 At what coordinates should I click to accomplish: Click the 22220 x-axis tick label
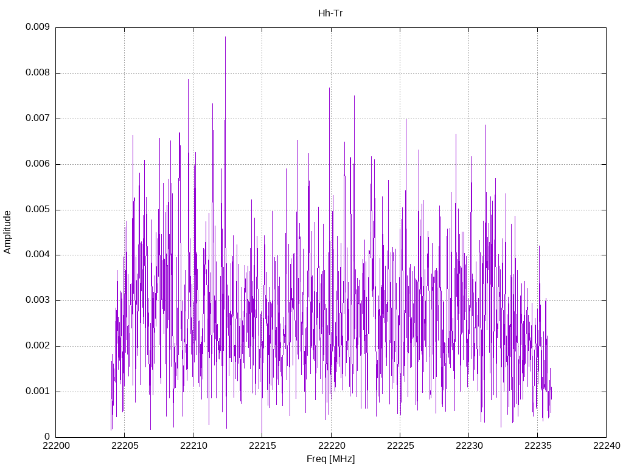pos(331,446)
